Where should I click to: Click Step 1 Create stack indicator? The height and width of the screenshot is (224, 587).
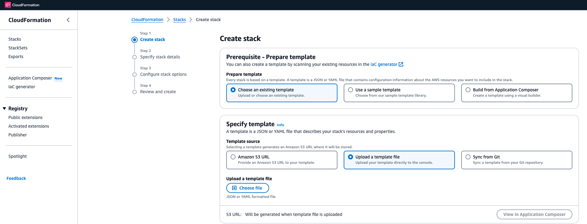tap(135, 39)
